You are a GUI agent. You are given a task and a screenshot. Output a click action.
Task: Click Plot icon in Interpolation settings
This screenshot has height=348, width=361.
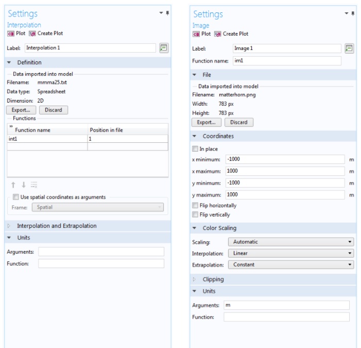[x=11, y=34]
